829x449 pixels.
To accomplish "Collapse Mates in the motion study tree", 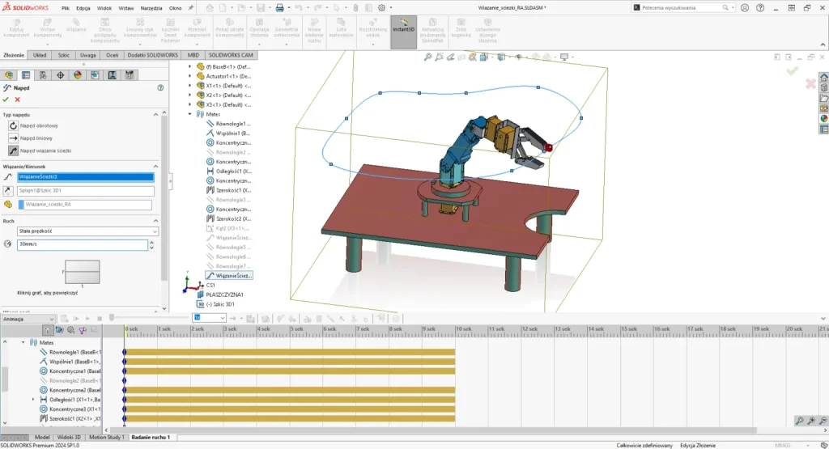I will (x=23, y=343).
